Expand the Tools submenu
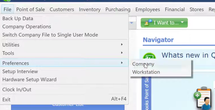This screenshot has width=215, height=110. click(x=64, y=53)
